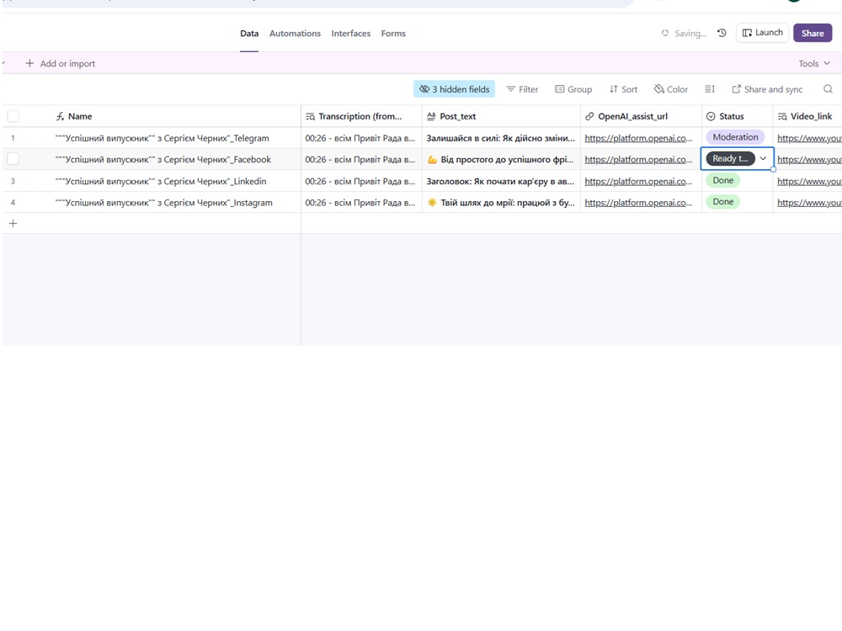Select Post_text cell starting 'Заголовок'
The image size is (842, 631).
(x=501, y=182)
